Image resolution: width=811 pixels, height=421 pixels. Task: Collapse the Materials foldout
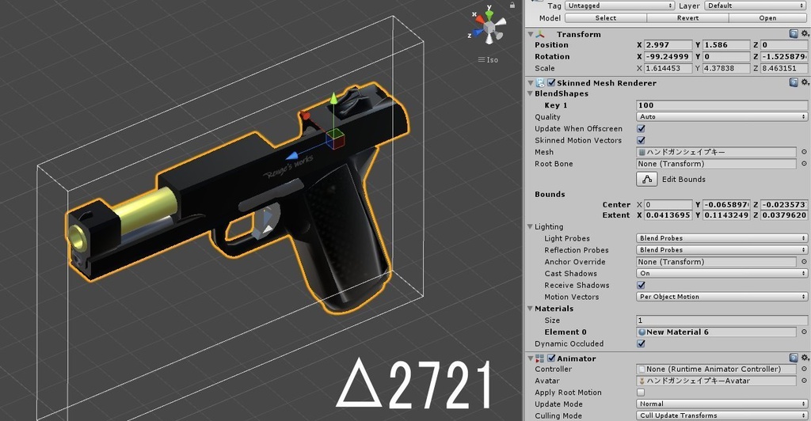point(530,309)
